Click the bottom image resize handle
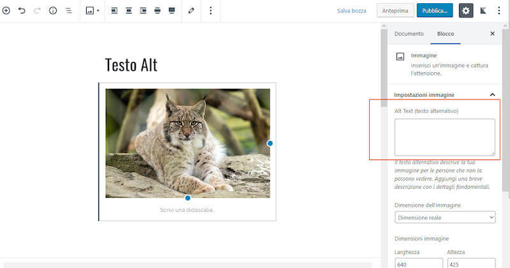The height and width of the screenshot is (268, 510). coord(187,198)
